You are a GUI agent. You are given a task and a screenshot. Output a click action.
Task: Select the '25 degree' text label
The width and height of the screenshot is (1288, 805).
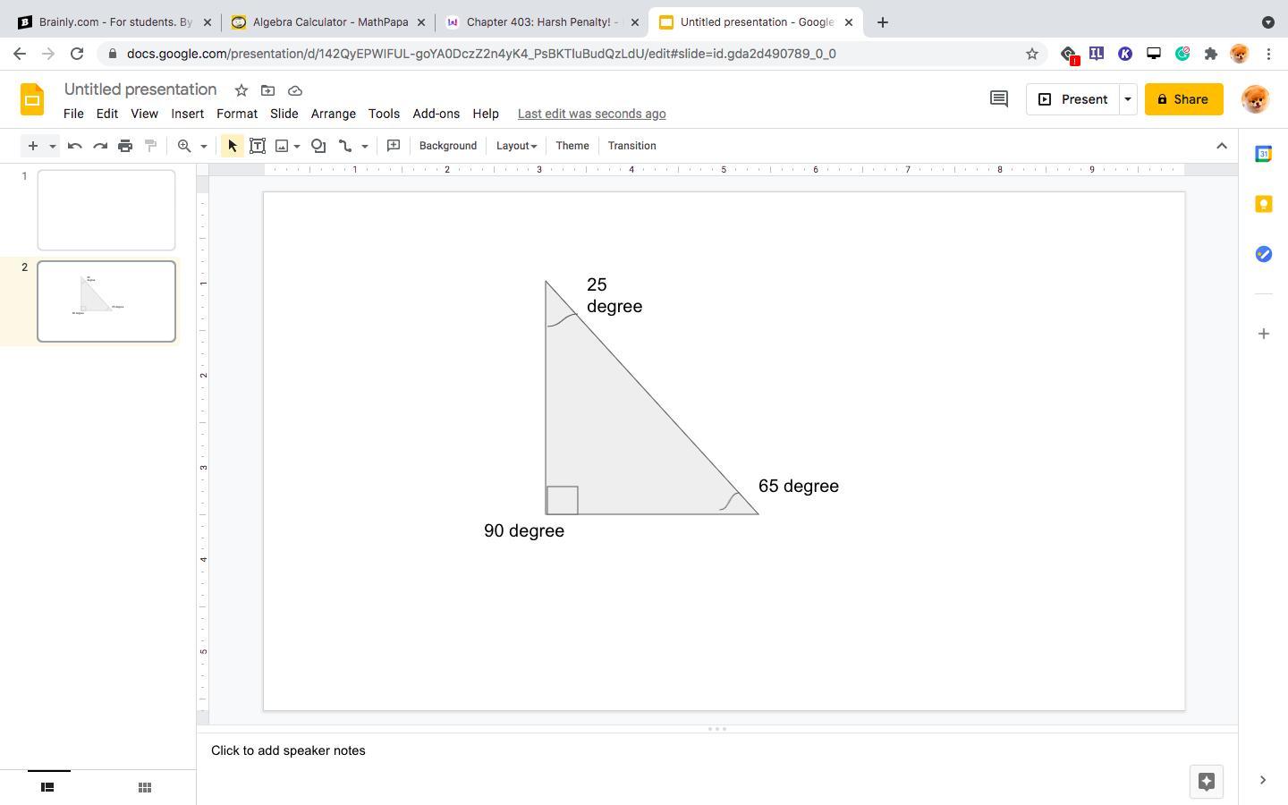[614, 295]
